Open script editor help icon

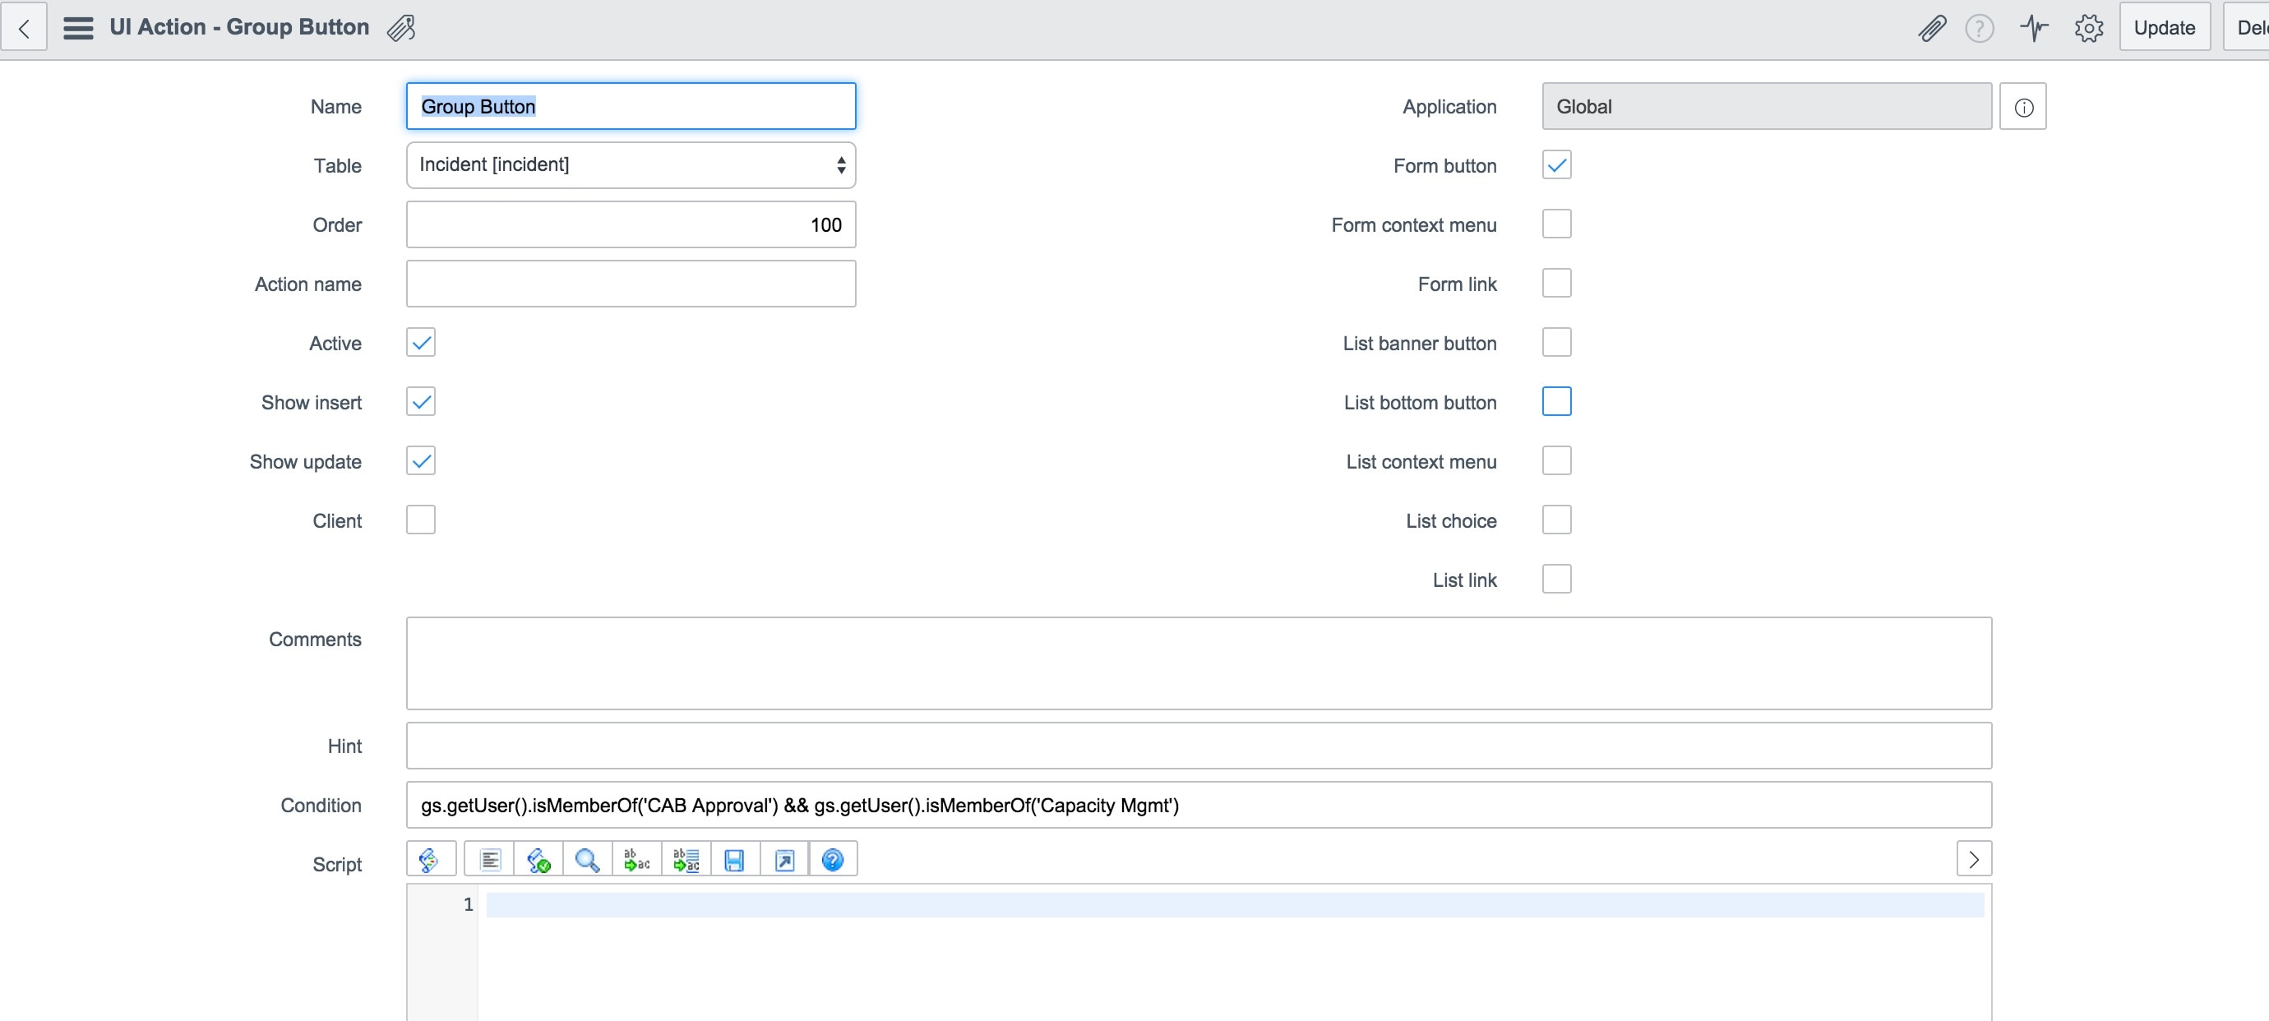tap(834, 860)
